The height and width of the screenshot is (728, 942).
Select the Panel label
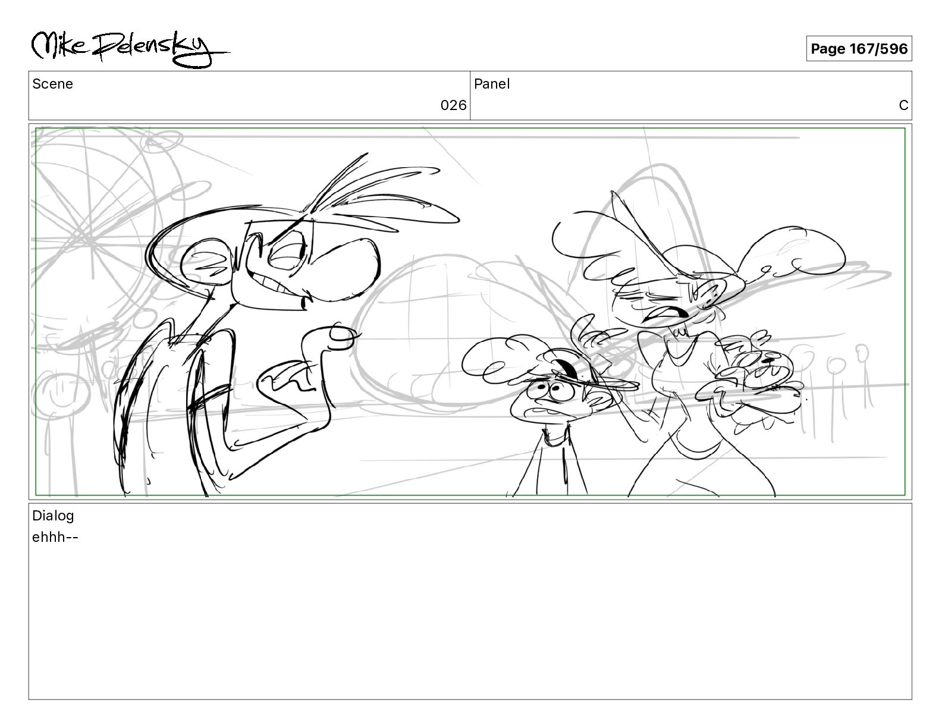coord(492,84)
